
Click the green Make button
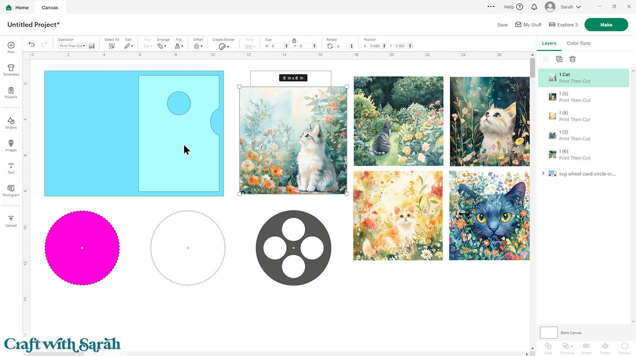606,25
